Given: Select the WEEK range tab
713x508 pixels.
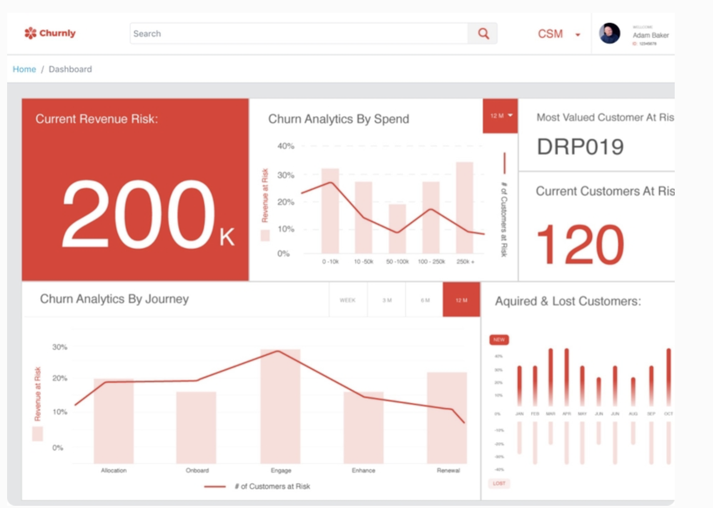Looking at the screenshot, I should [x=348, y=300].
